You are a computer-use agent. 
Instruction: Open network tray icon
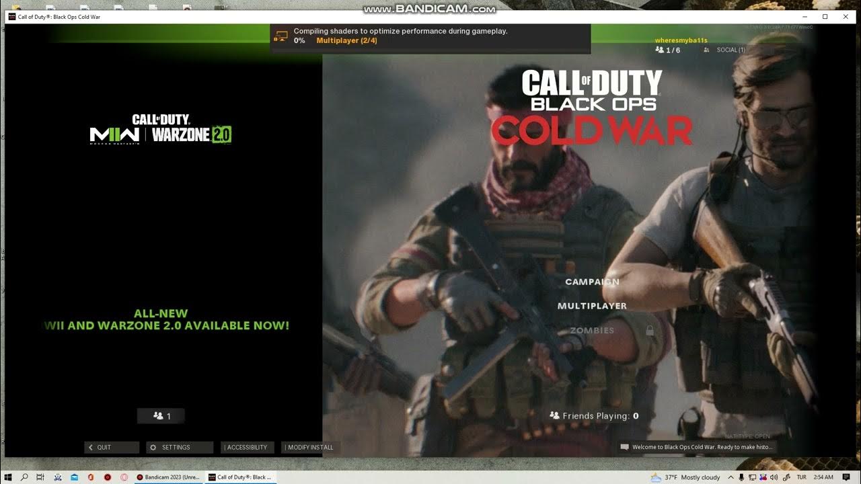pyautogui.click(x=752, y=477)
